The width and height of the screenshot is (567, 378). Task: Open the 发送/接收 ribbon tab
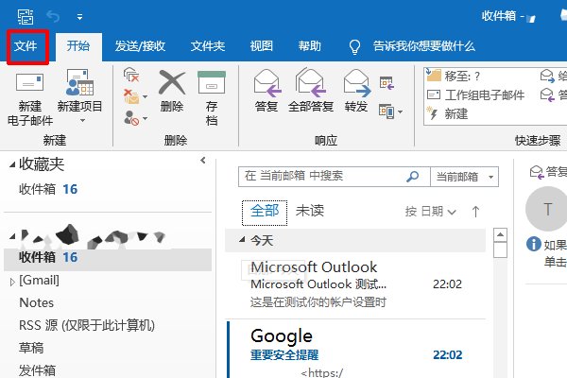click(x=140, y=46)
